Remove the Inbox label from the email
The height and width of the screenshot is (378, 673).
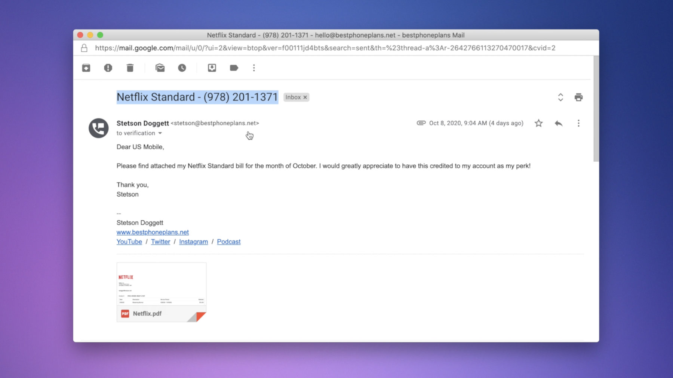point(305,97)
